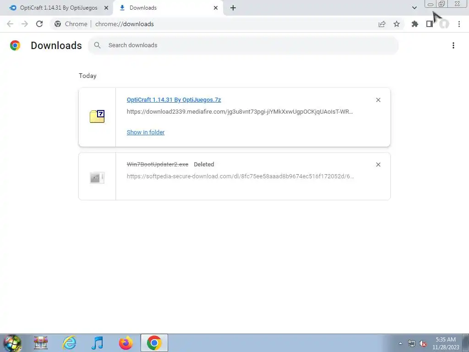
Task: Remove OptiCraft download from list
Action: (378, 100)
